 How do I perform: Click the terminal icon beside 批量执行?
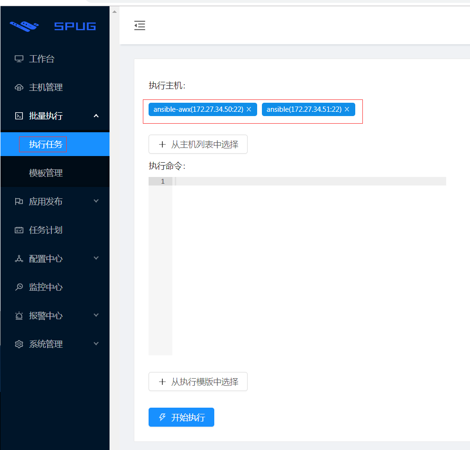pos(19,116)
